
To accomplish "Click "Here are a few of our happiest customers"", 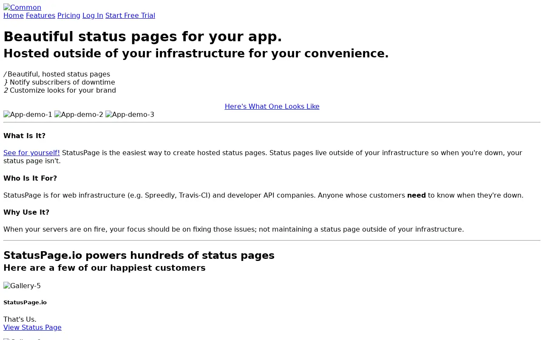I will 105,268.
